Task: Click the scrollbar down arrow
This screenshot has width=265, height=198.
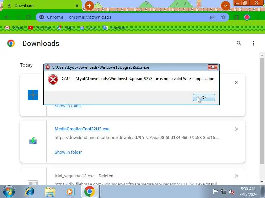Action: 262,182
